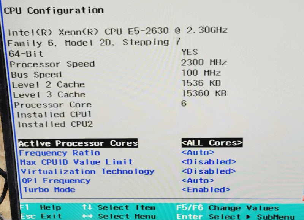
Task: Click the Family 6, Model 2D line
Action: [x=94, y=42]
